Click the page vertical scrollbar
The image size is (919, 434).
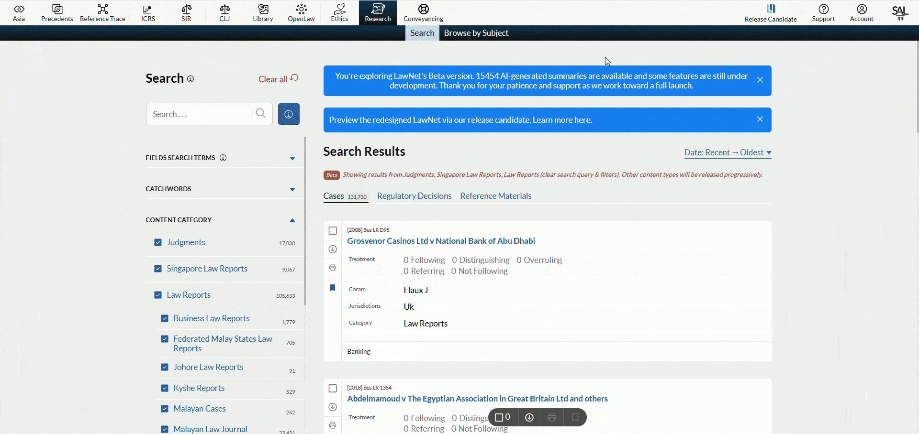pyautogui.click(x=917, y=86)
